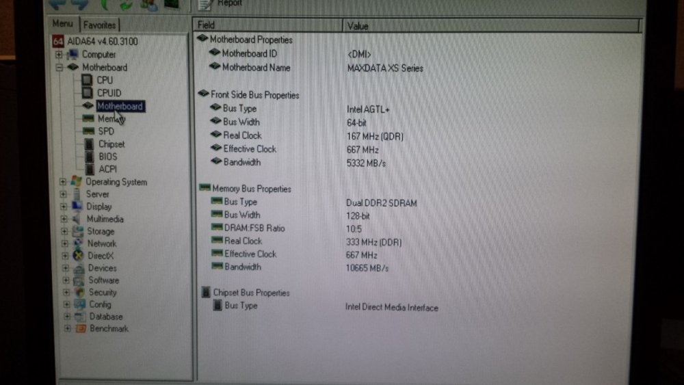Click the Value column header

click(358, 26)
